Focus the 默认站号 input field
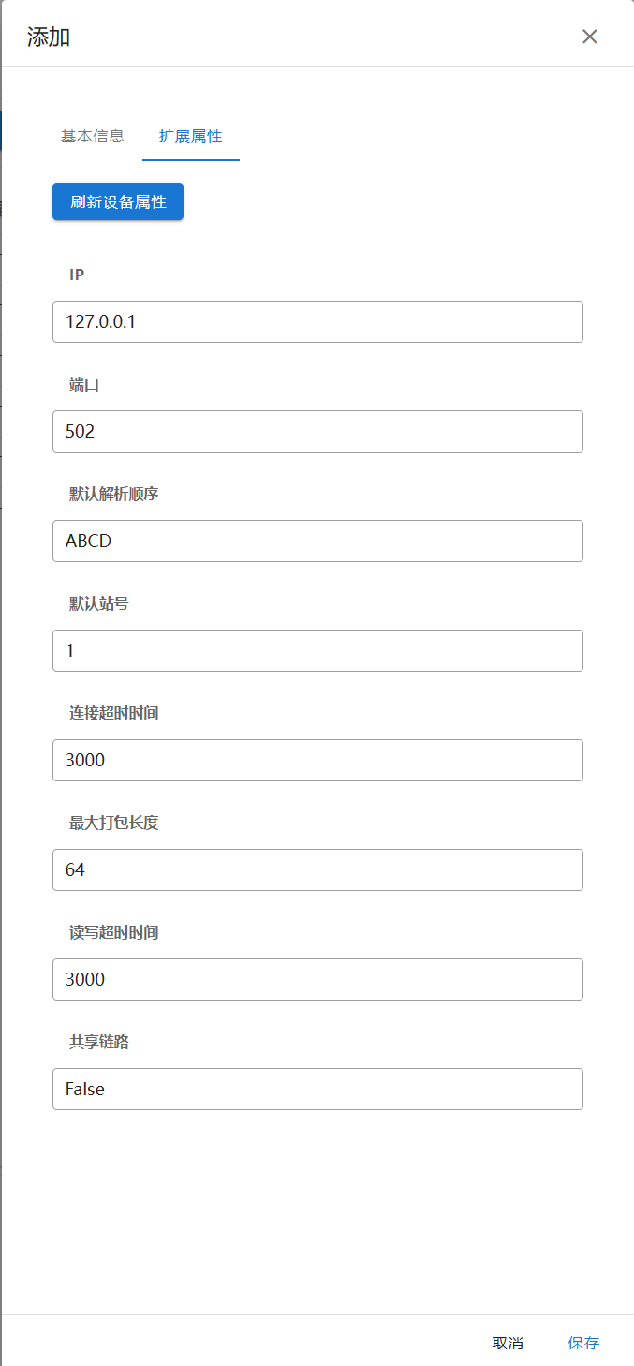The image size is (634, 1366). [317, 650]
